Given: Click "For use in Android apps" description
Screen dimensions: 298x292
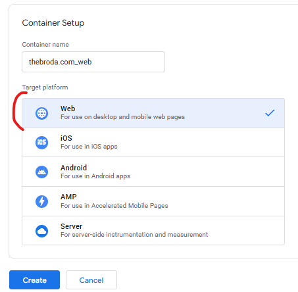Looking at the screenshot, I should pos(95,176).
